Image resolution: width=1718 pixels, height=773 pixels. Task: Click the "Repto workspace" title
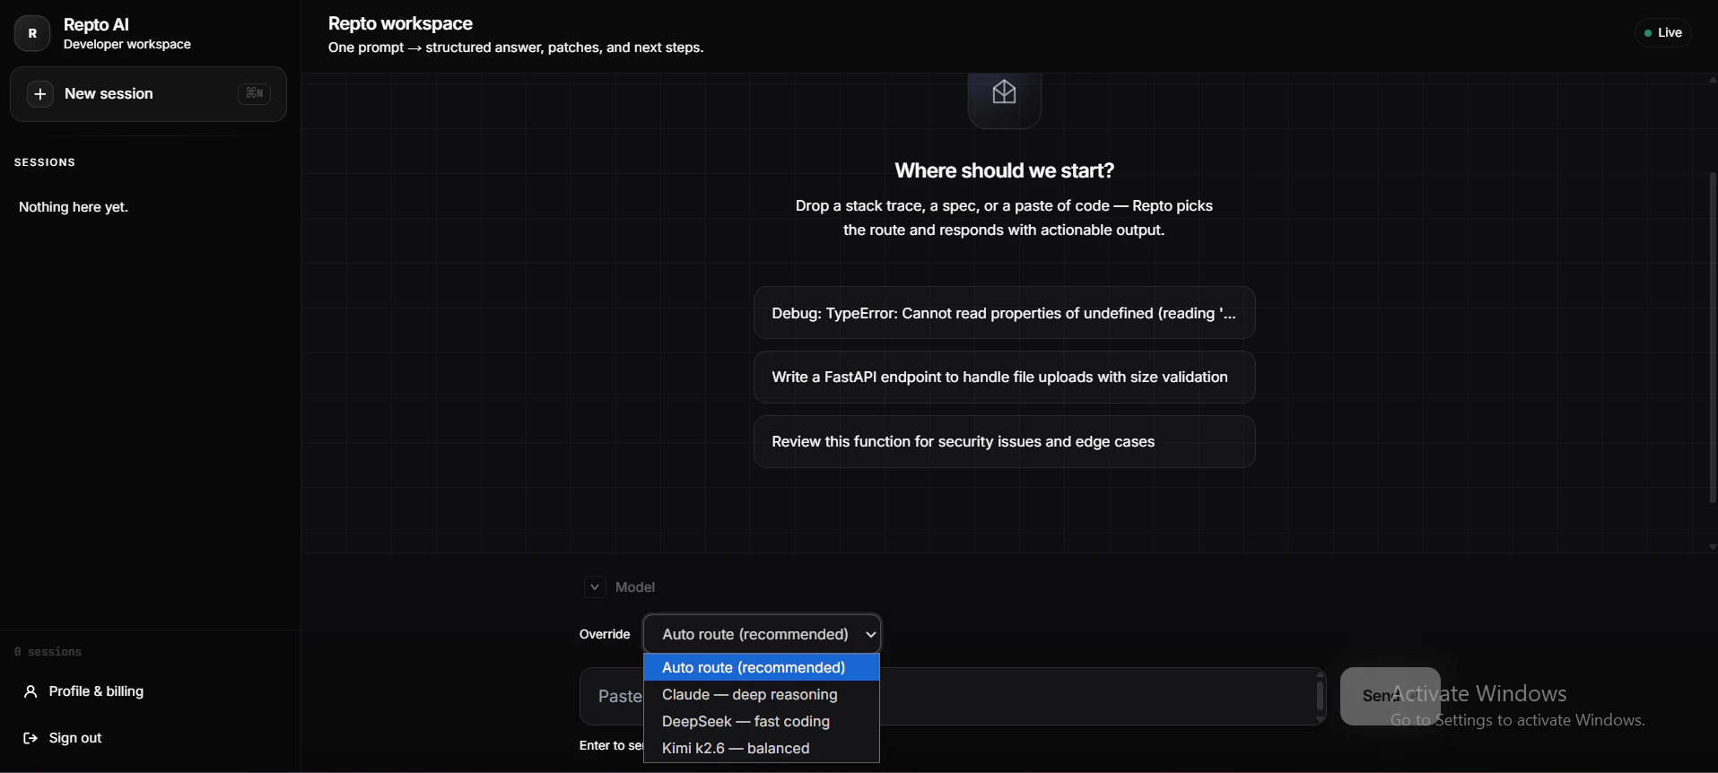tap(400, 24)
